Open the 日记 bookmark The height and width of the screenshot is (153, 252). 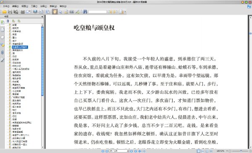[x=14, y=57]
